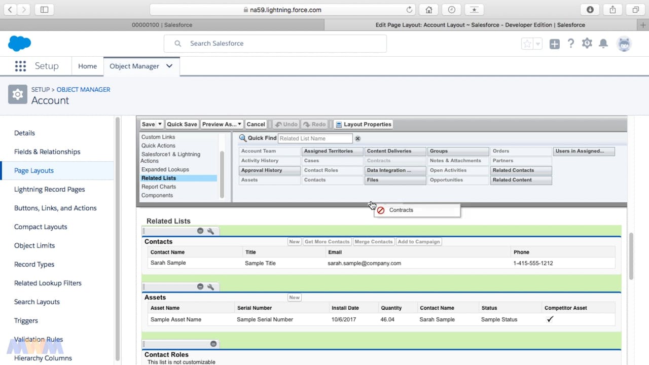Open the global actions plus icon
This screenshot has height=365, width=649.
[x=555, y=44]
